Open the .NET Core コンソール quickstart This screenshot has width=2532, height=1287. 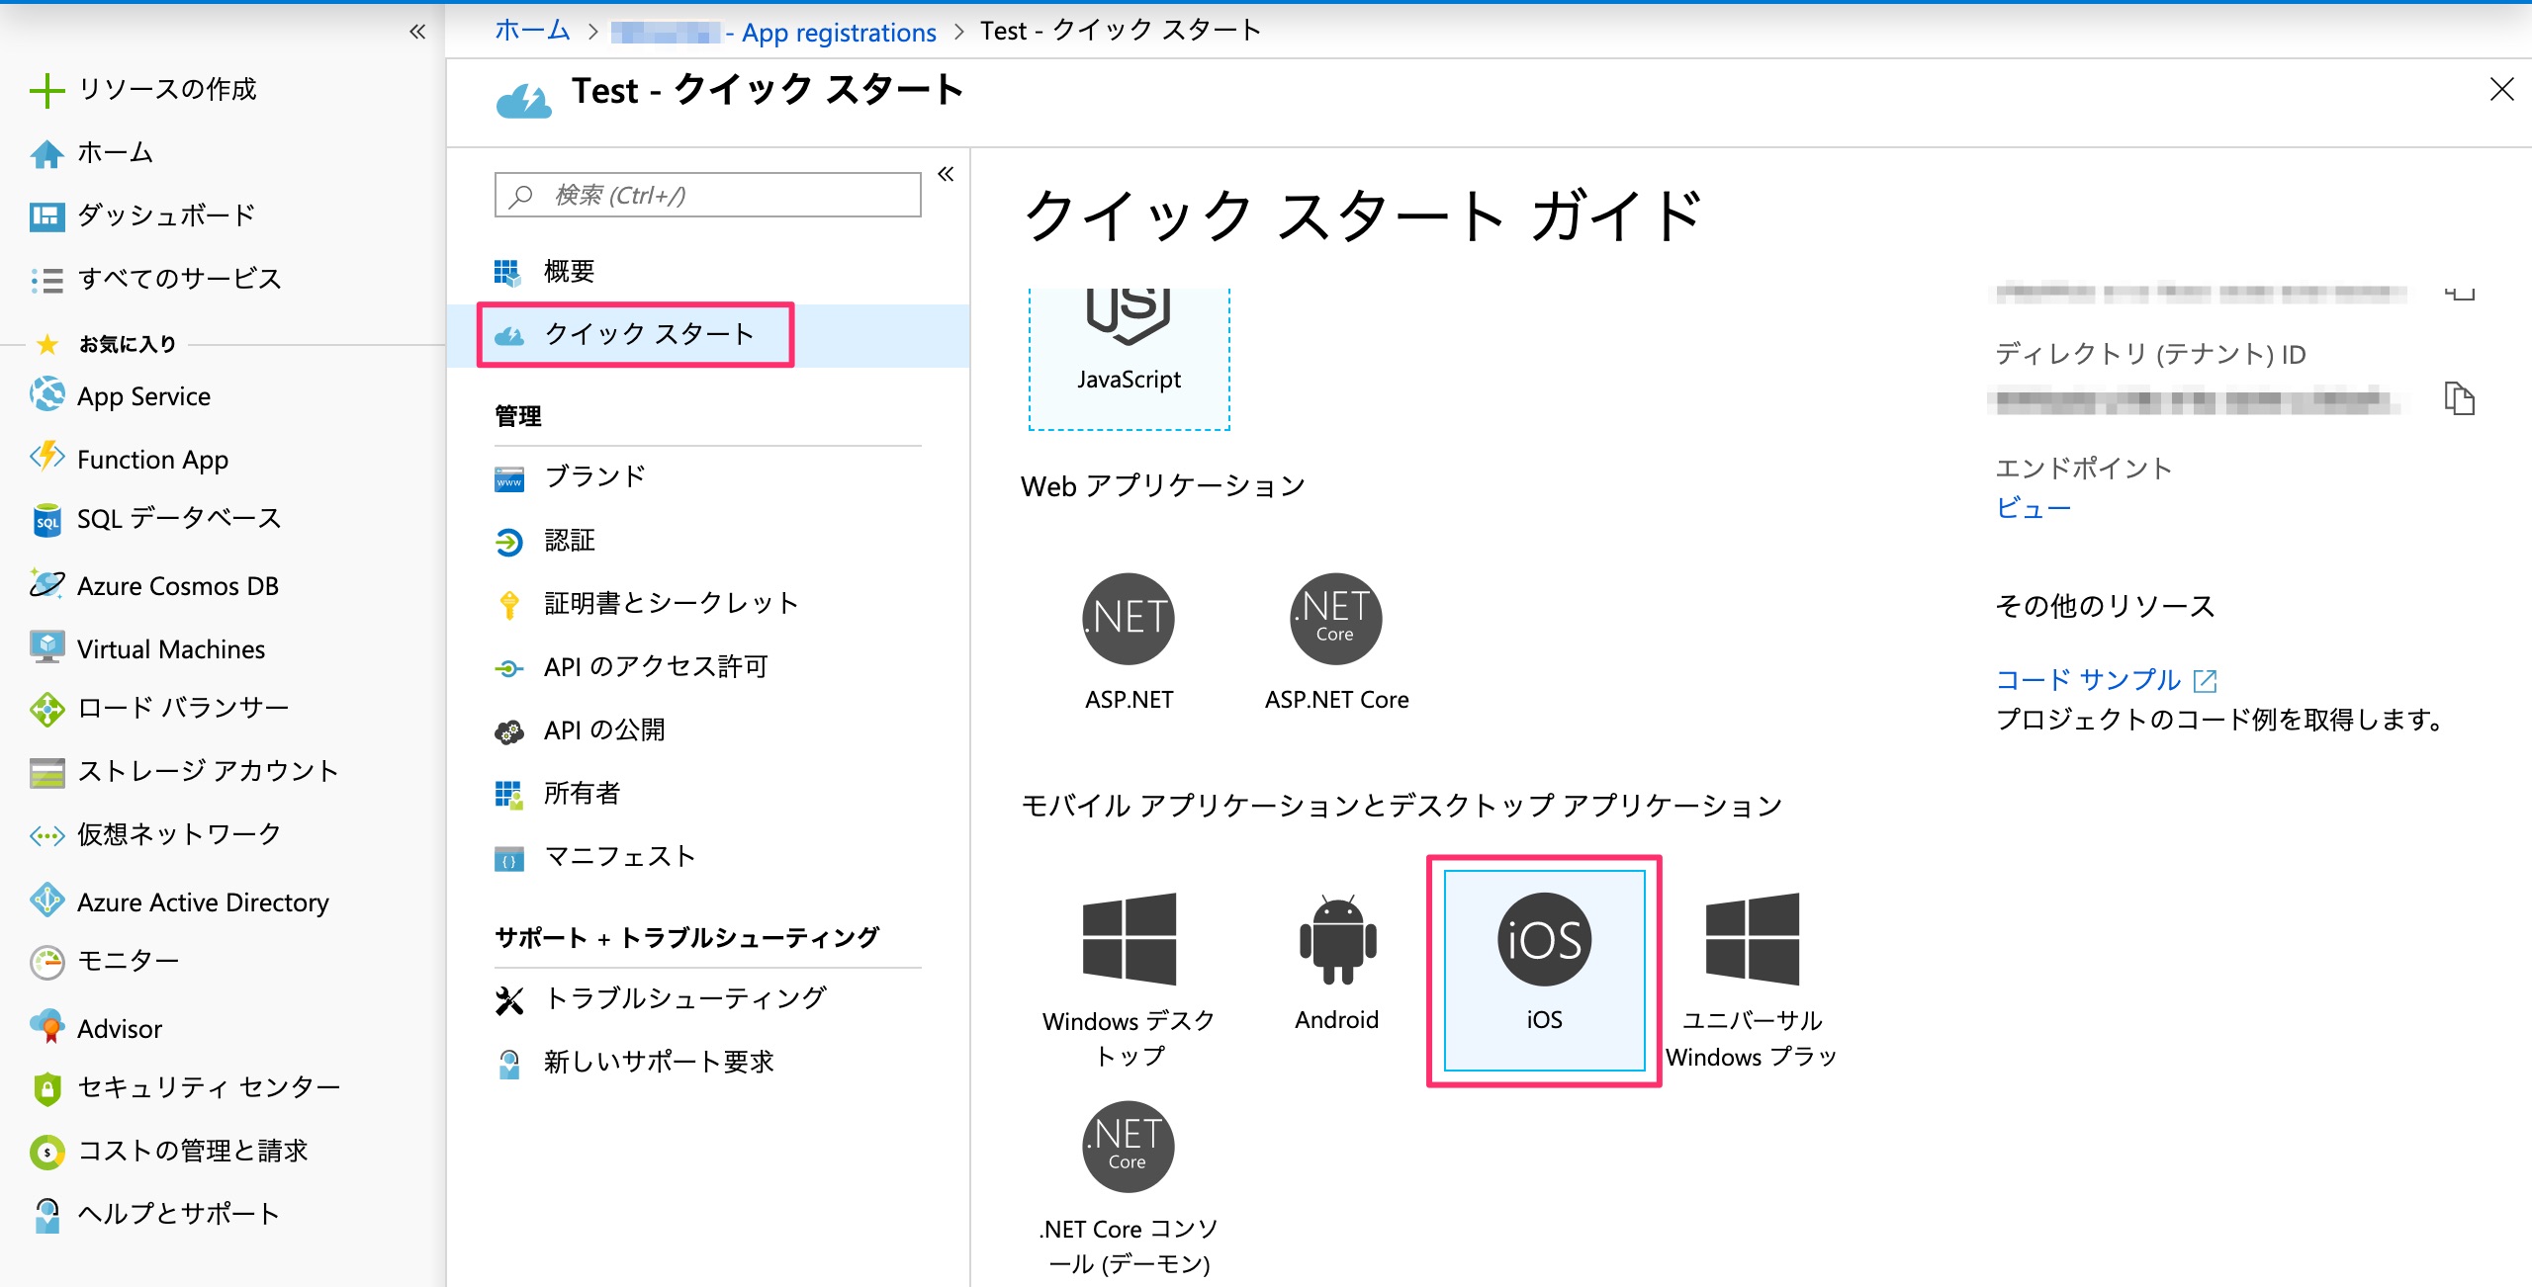point(1128,1147)
